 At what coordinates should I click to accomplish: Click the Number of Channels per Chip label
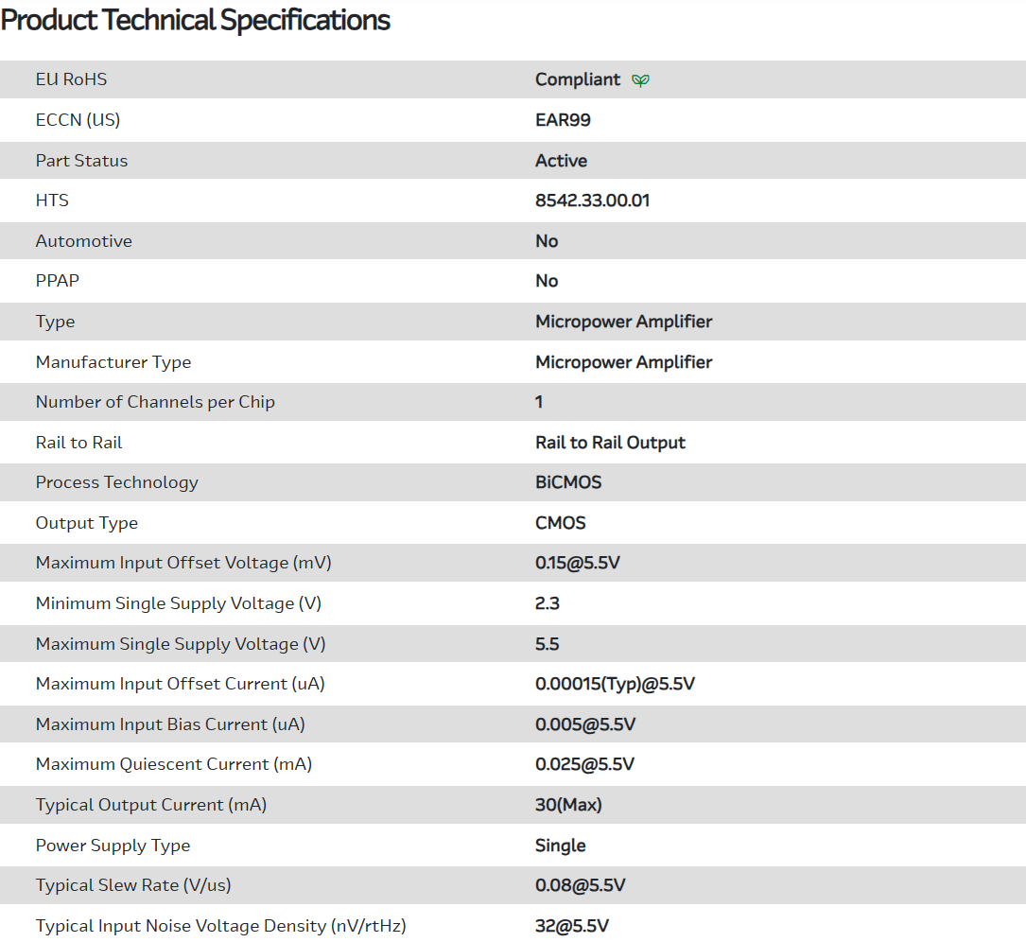coord(155,402)
